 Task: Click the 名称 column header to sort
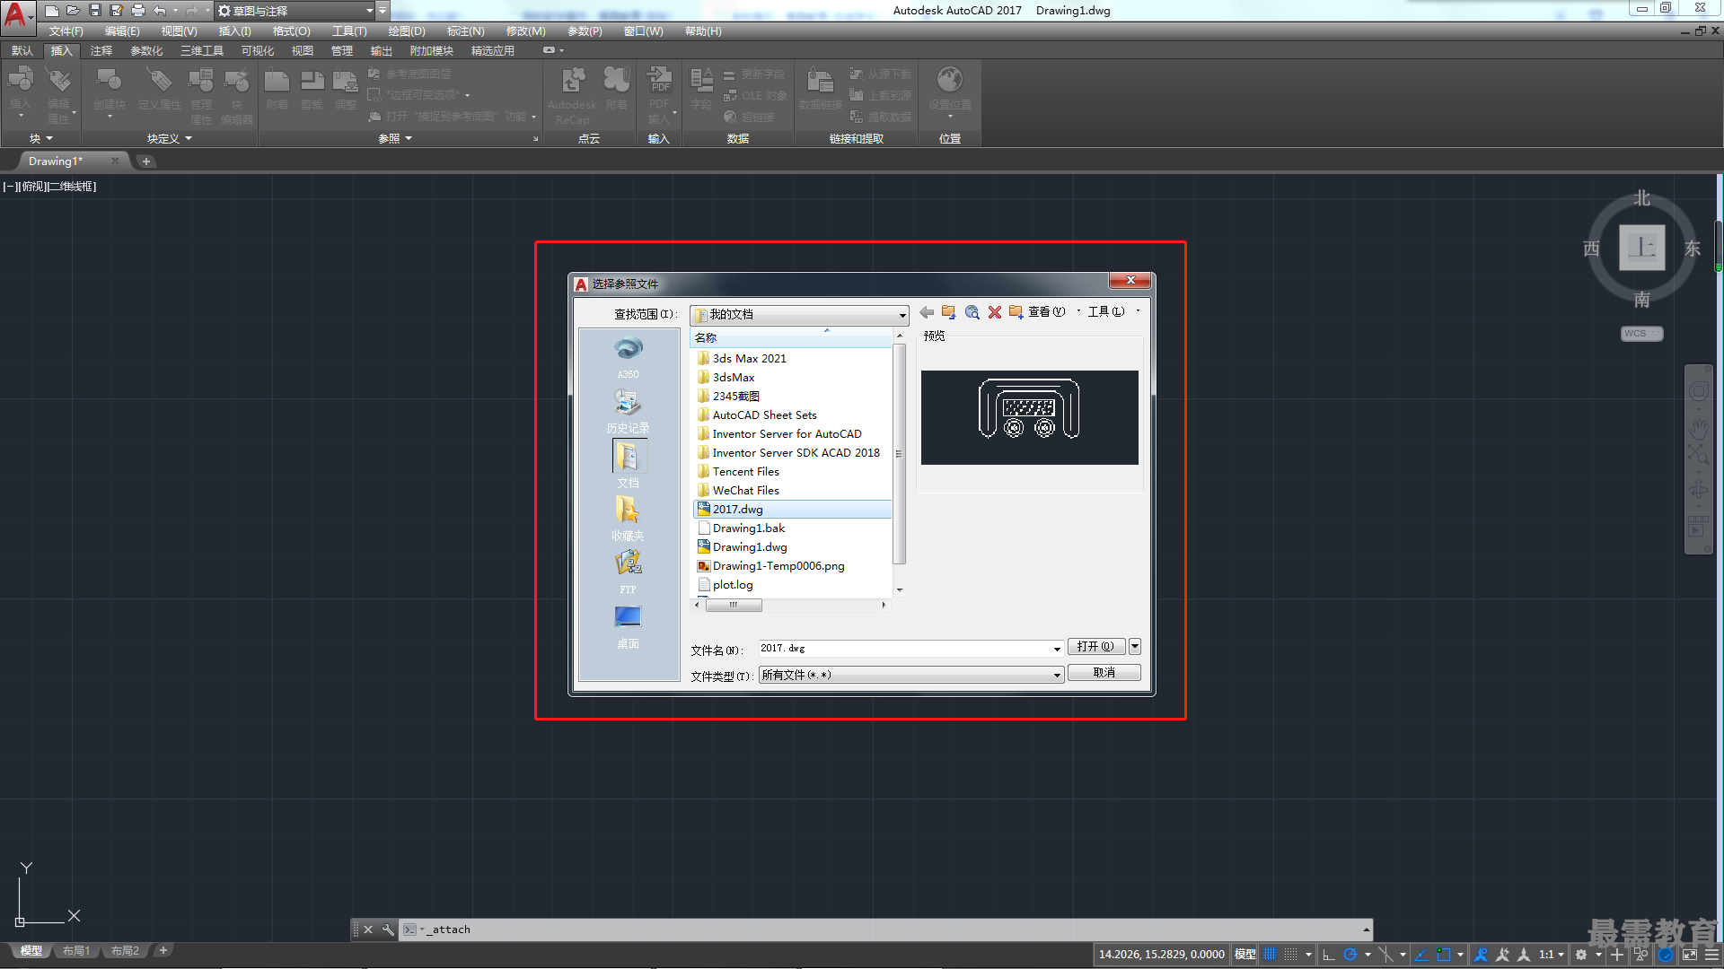pyautogui.click(x=791, y=338)
